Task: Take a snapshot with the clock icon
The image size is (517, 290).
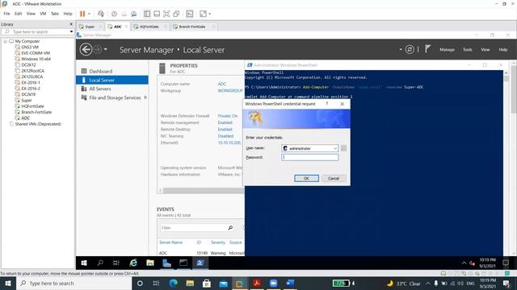Action: [x=114, y=14]
